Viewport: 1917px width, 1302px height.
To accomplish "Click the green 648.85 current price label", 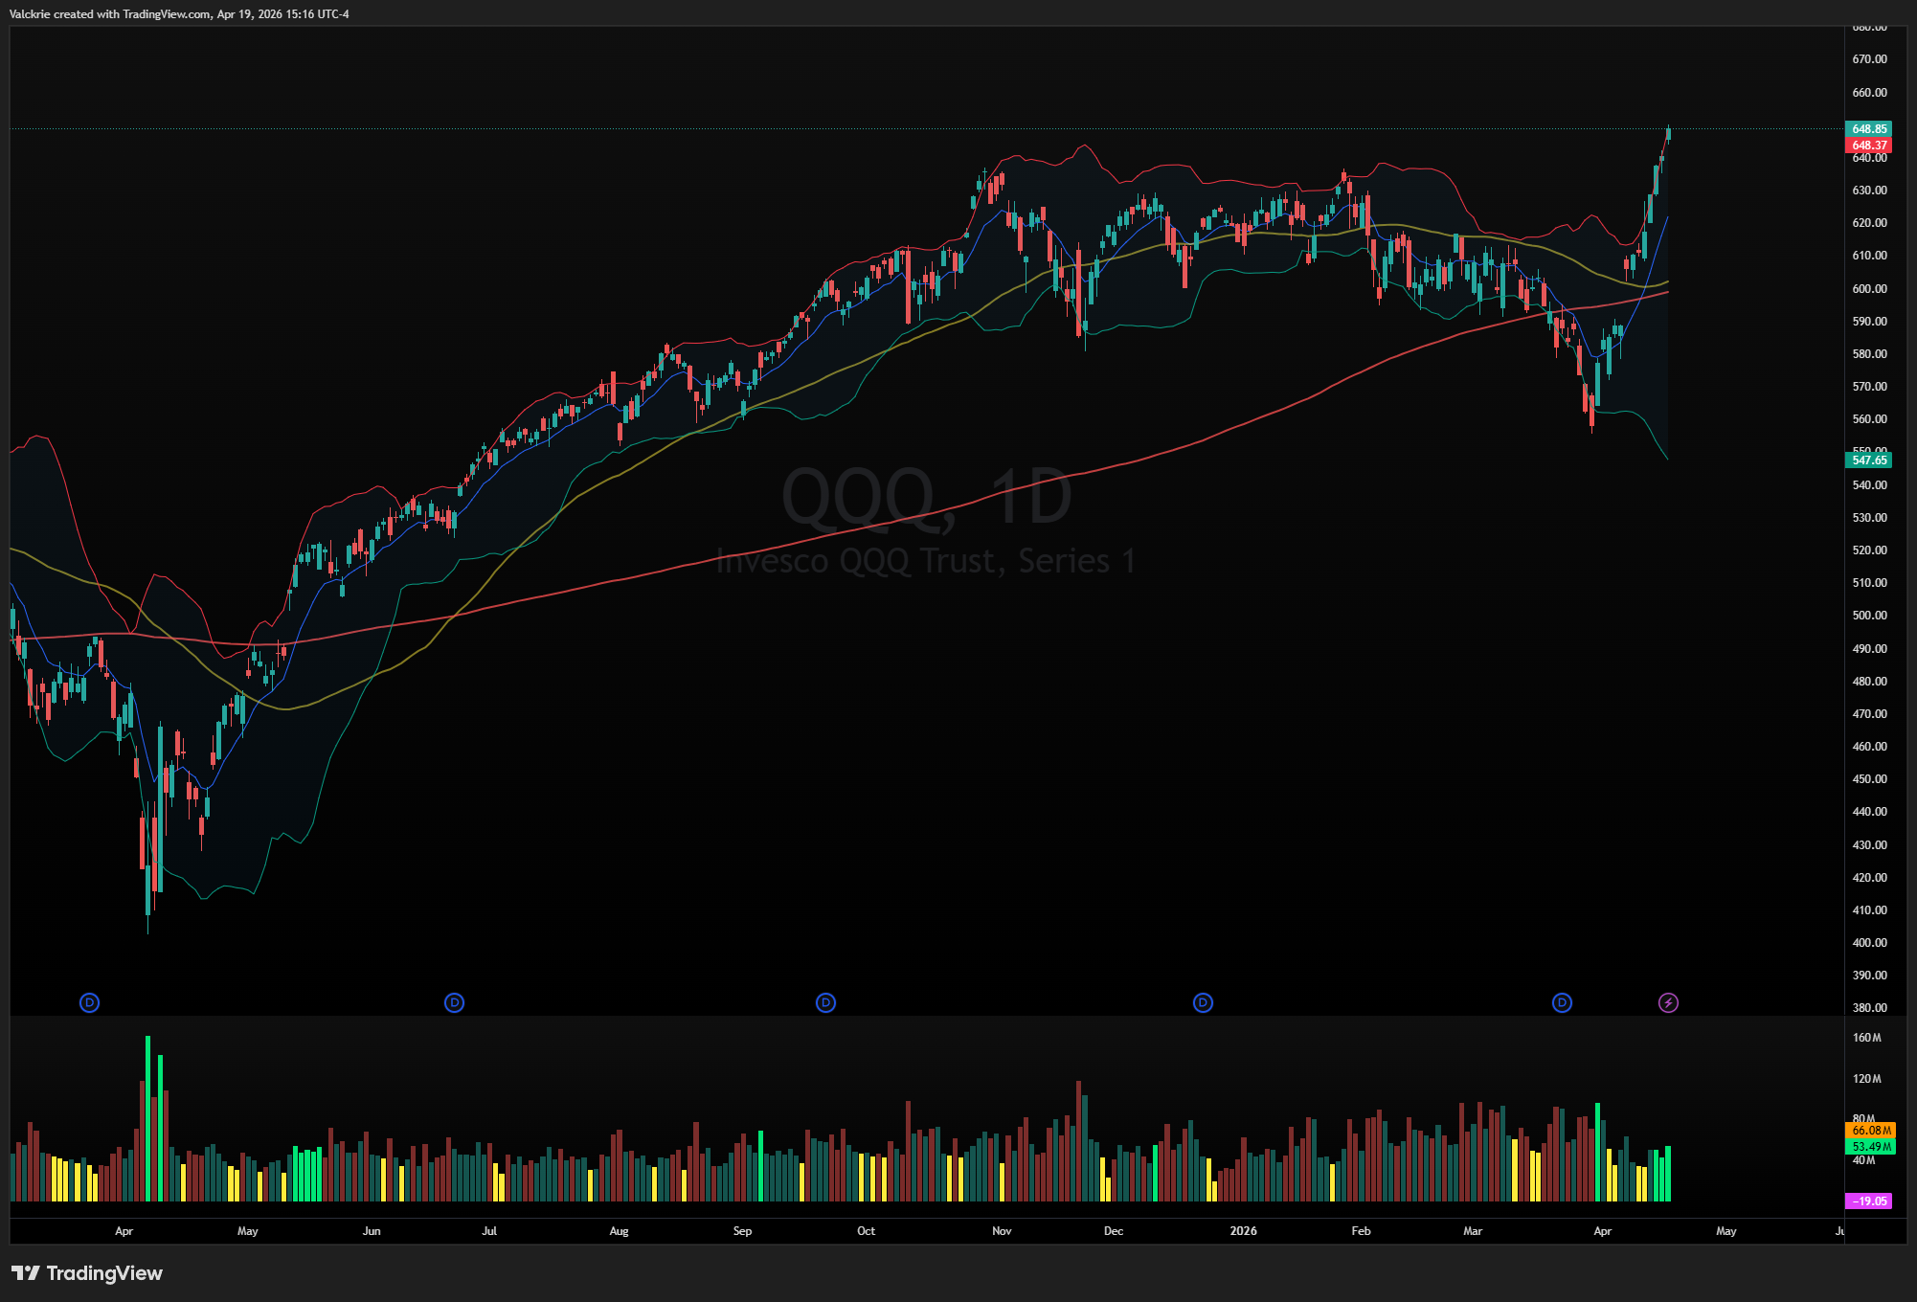I will point(1868,129).
